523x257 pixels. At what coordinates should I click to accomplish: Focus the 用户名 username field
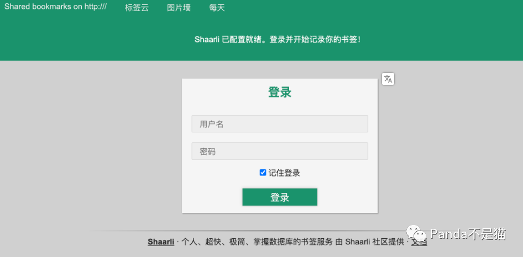click(x=280, y=124)
